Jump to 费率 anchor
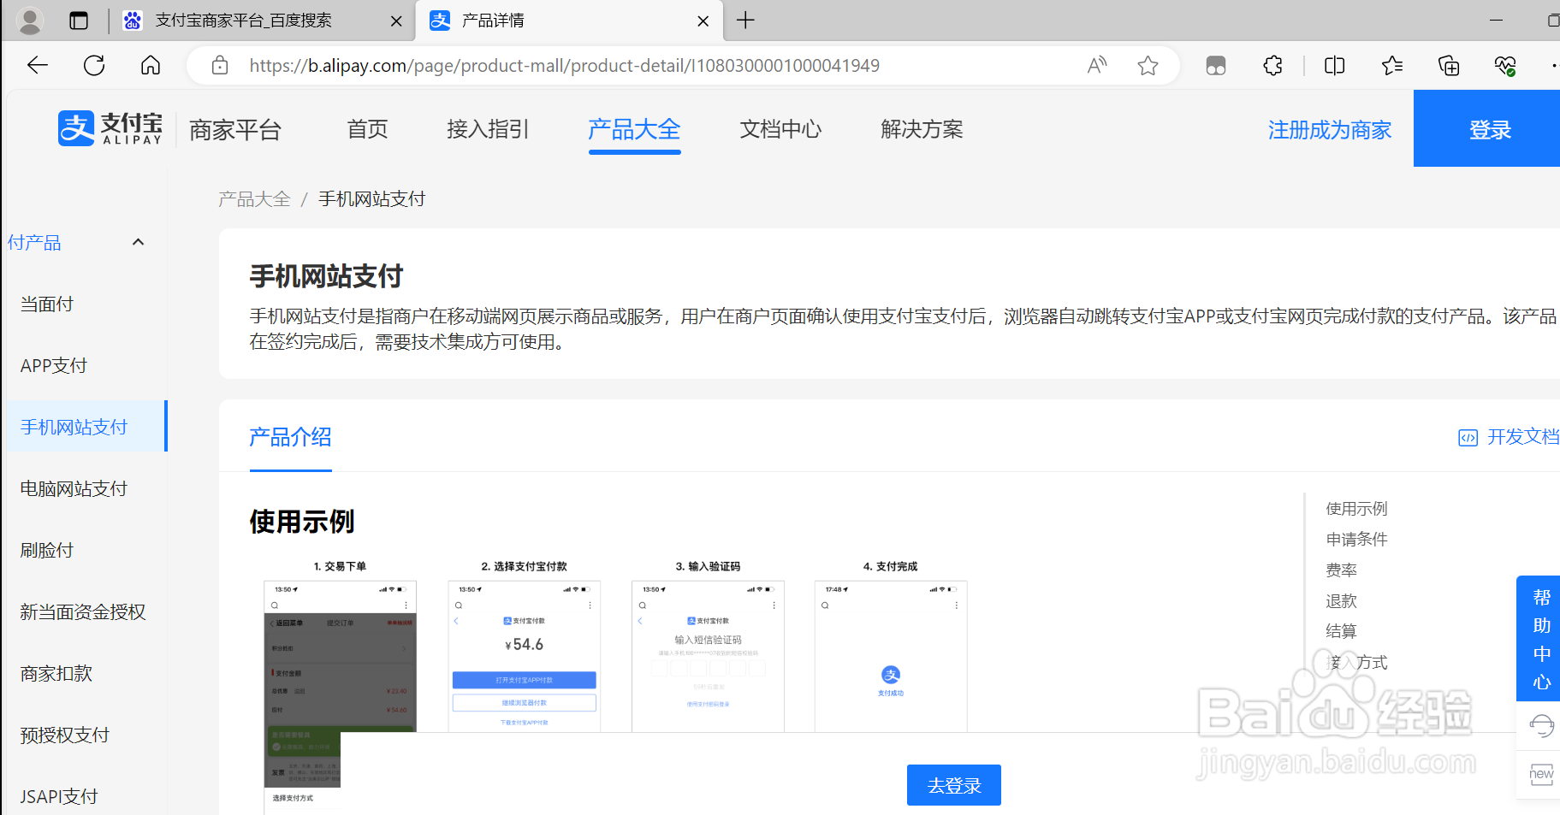The height and width of the screenshot is (815, 1560). click(1341, 570)
